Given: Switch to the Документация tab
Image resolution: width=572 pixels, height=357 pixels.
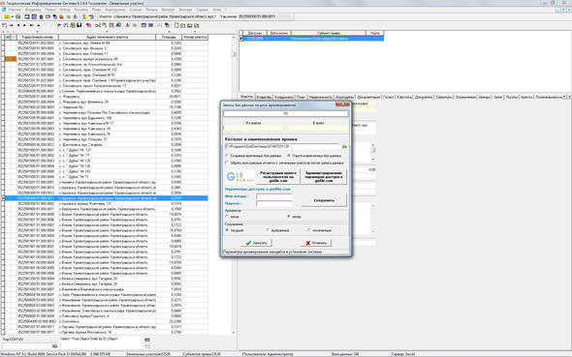Looking at the screenshot, I should coord(368,97).
